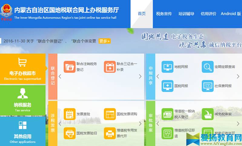Open the 国税网报 monitor icon

pyautogui.click(x=167, y=86)
